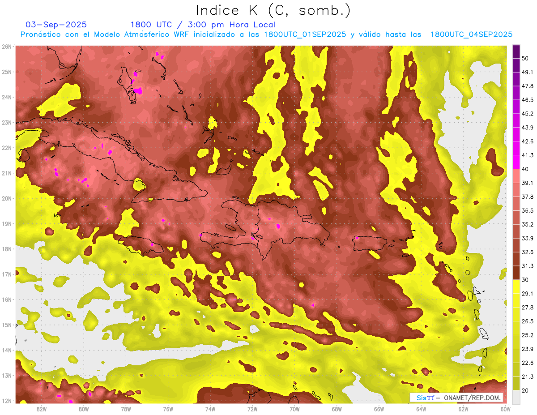Click longitude axis label '74W'

pos(210,409)
